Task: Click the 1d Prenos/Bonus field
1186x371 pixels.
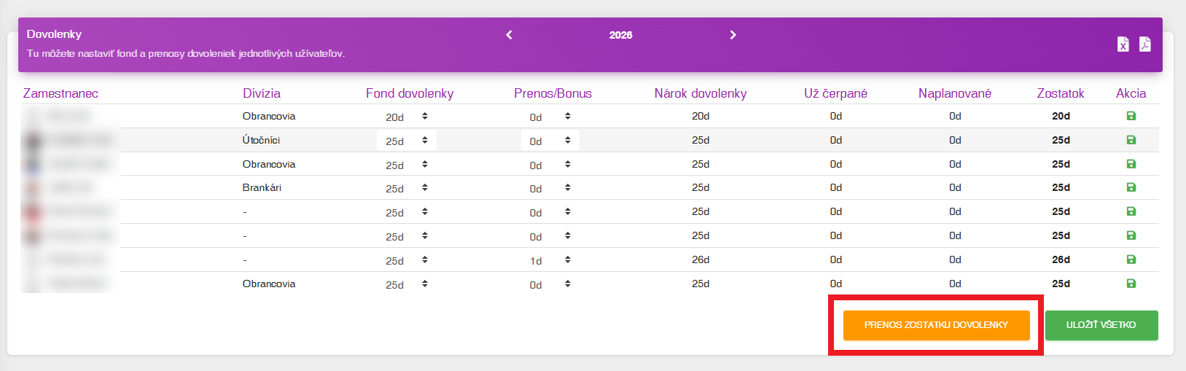Action: [550, 260]
